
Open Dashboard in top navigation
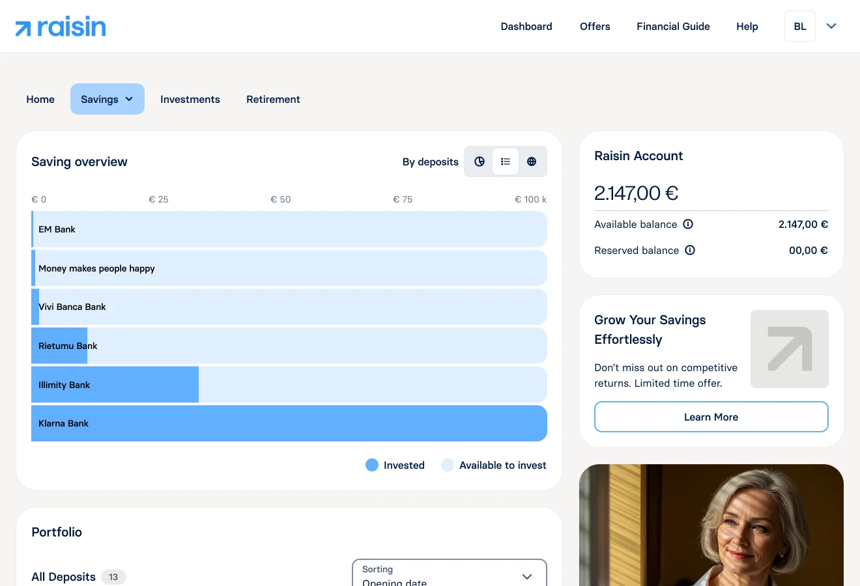click(x=526, y=26)
